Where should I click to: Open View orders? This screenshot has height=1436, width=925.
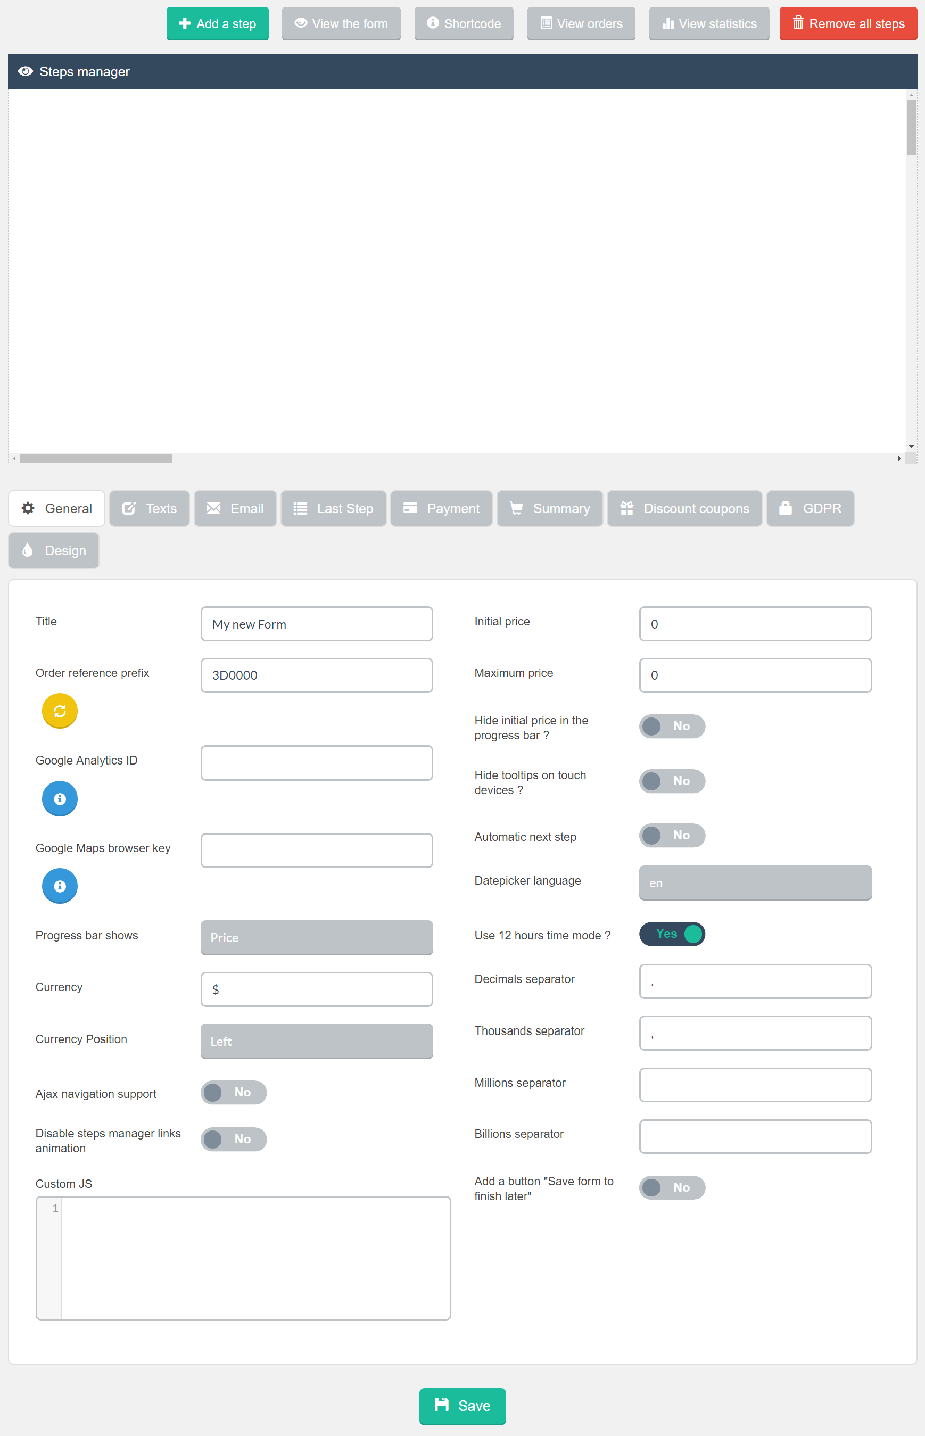pyautogui.click(x=580, y=23)
